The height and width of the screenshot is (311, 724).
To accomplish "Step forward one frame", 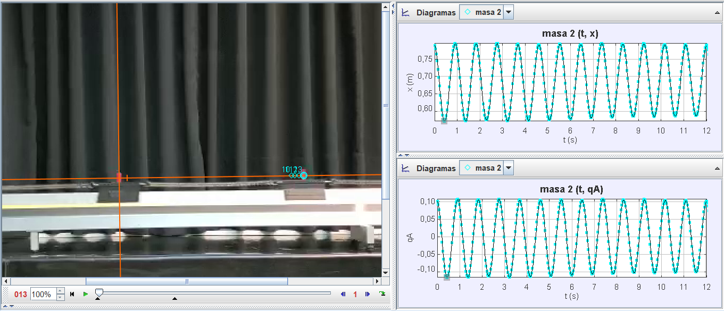I will point(368,294).
